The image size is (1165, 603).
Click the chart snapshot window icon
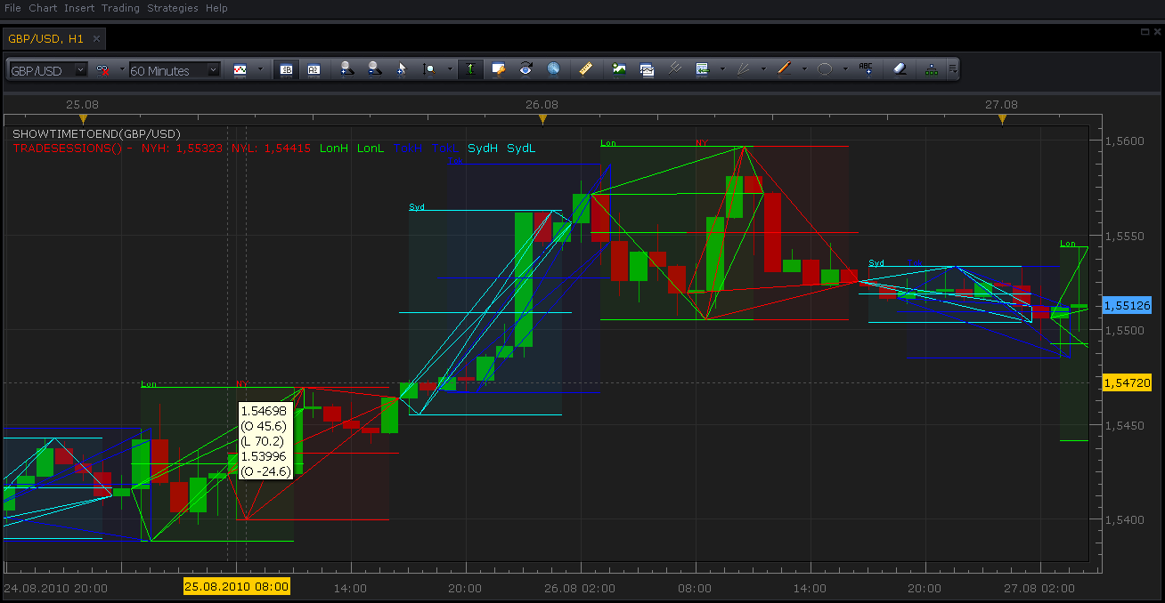648,69
